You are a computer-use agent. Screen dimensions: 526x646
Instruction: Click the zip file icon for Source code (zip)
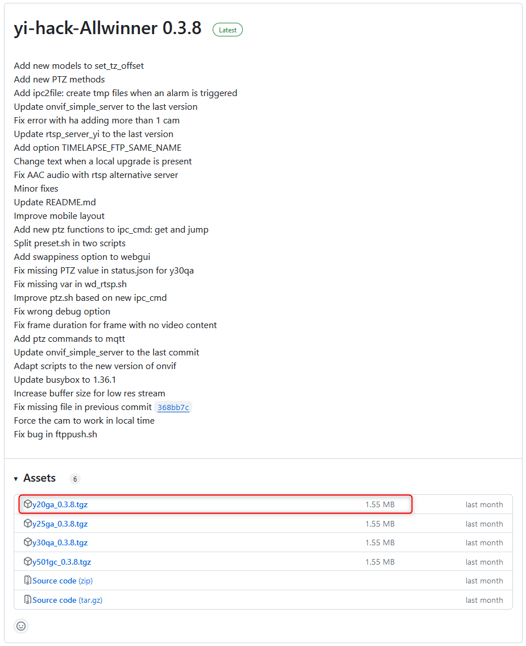(28, 581)
